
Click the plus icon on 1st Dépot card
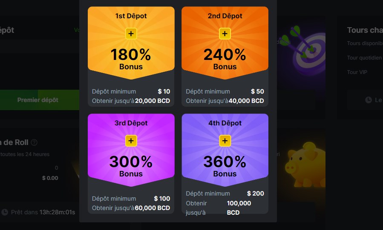coord(131,34)
